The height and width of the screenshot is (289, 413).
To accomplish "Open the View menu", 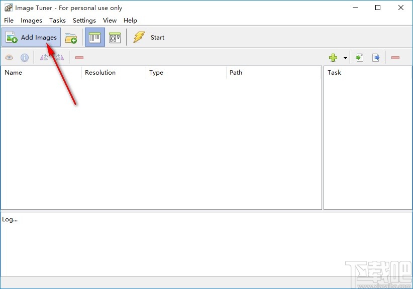I will tap(110, 21).
